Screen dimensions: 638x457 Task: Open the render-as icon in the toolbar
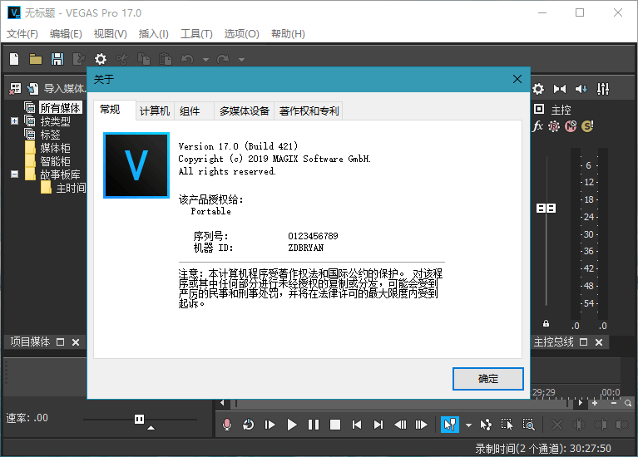coord(78,59)
